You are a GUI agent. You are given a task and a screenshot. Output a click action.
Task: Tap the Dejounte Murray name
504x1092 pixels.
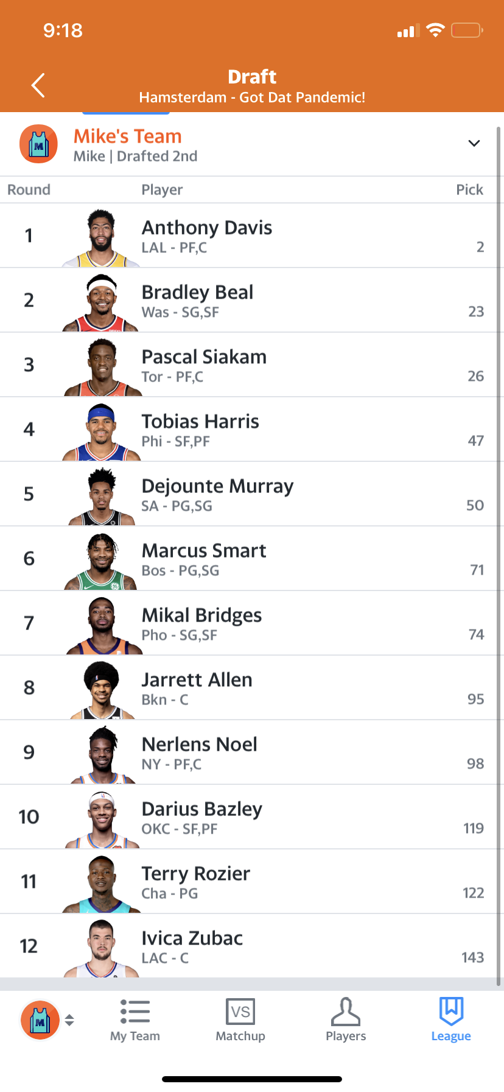pyautogui.click(x=217, y=486)
